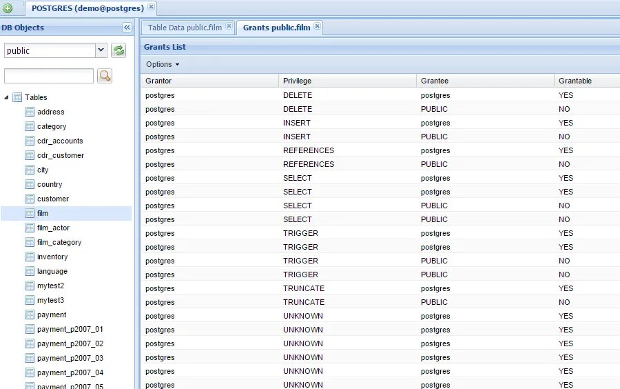Click INSERT privilege row for PUBLIC
The height and width of the screenshot is (389, 620).
pyautogui.click(x=296, y=137)
